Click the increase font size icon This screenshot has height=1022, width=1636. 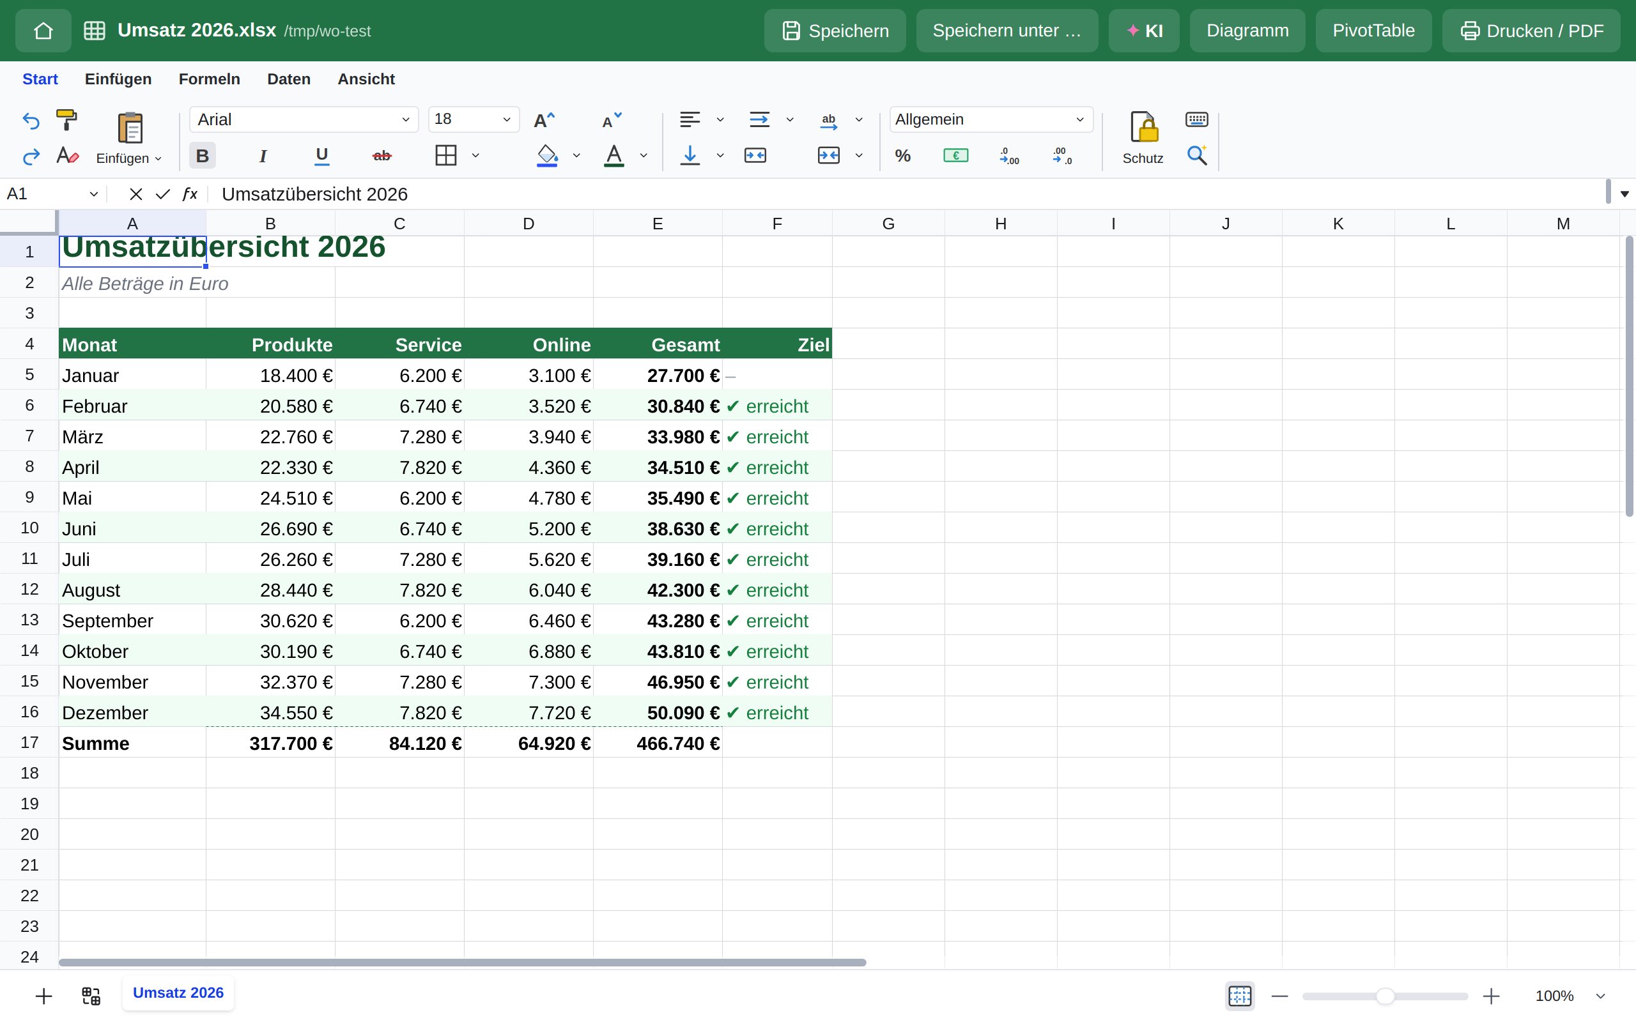pos(544,120)
